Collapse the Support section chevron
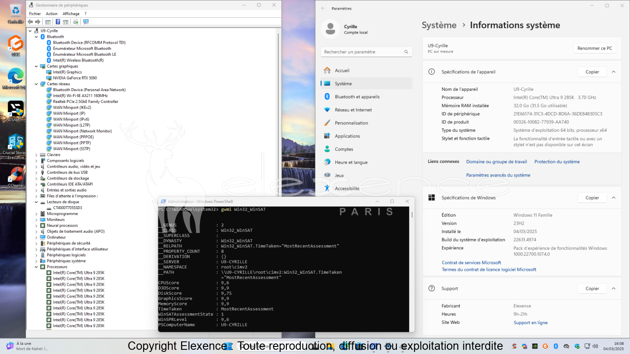Screen dimensions: 630x354 coord(614,288)
